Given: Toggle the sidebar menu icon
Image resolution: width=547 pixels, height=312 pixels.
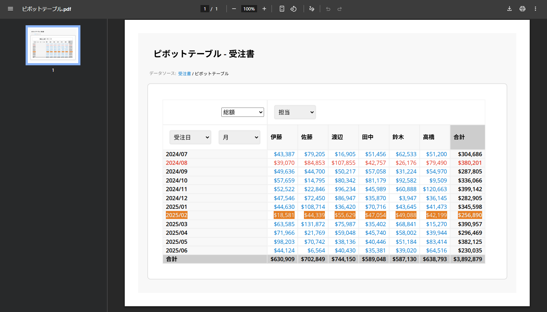Looking at the screenshot, I should [10, 9].
